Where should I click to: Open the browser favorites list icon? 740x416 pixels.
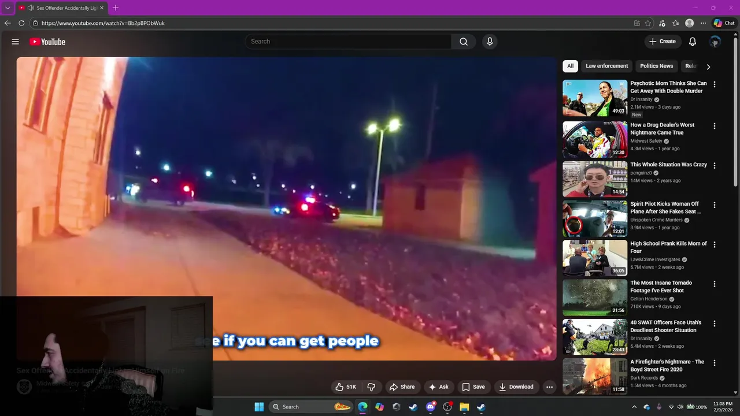(x=676, y=23)
